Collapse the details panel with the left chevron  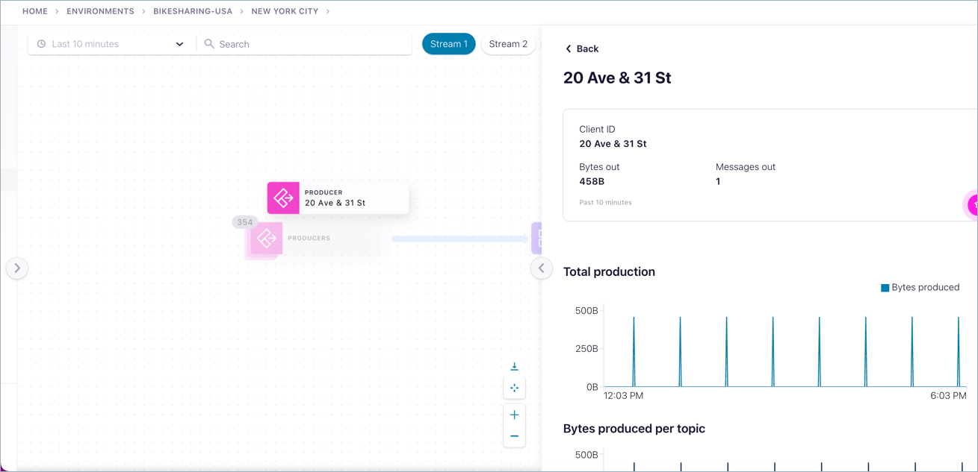[x=542, y=268]
